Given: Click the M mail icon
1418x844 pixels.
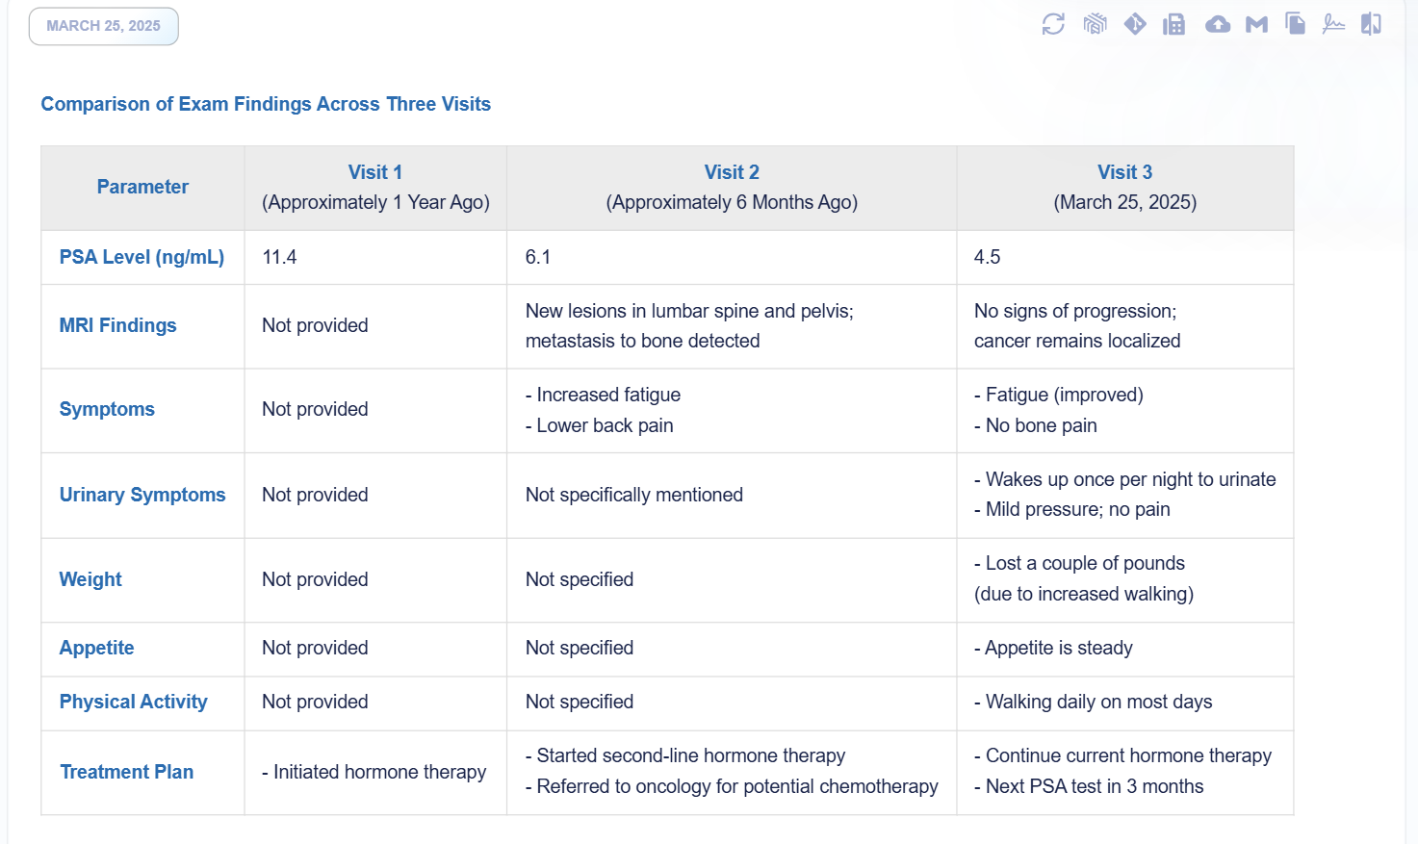Looking at the screenshot, I should pos(1256,24).
